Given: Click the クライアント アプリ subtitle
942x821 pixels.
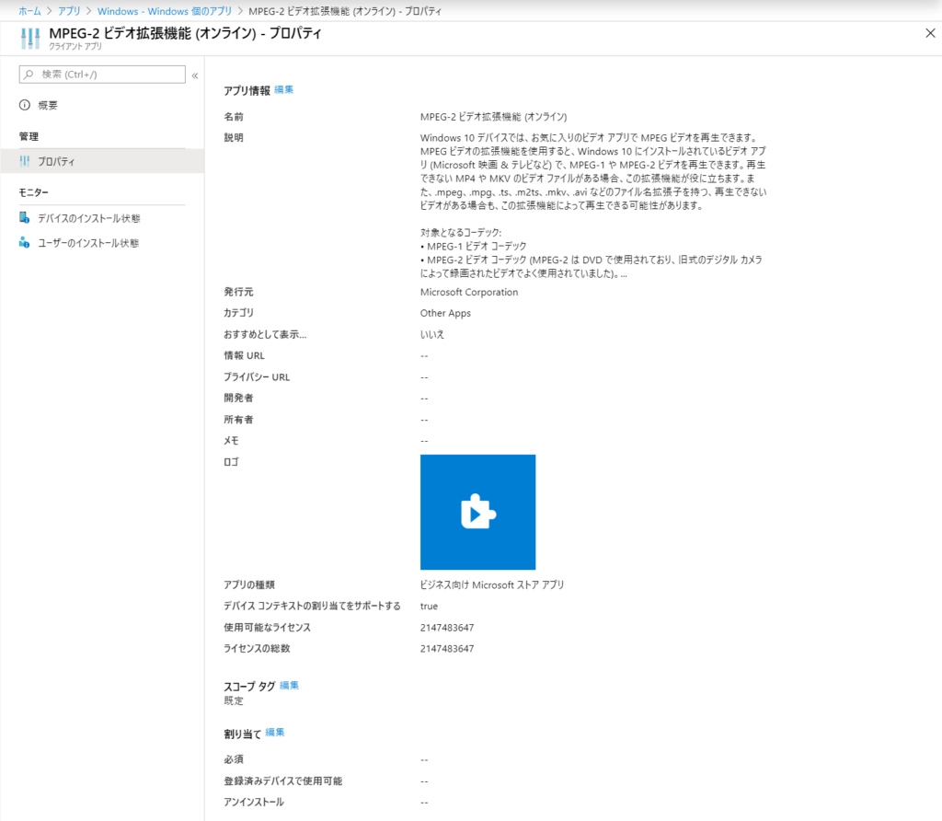Looking at the screenshot, I should [x=75, y=46].
